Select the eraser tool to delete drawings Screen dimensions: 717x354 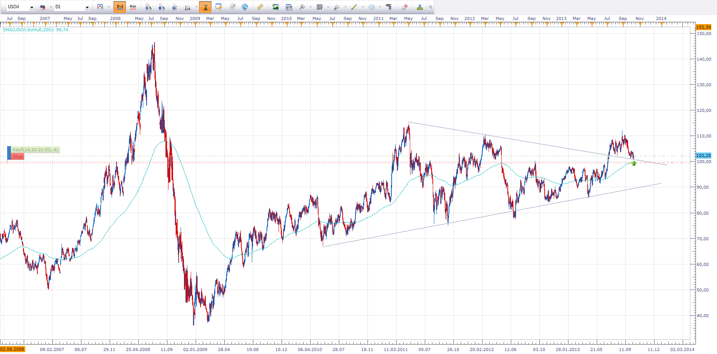coord(404,7)
